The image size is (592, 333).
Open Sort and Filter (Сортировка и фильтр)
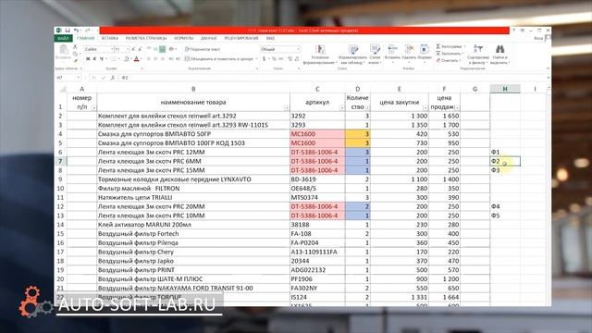click(x=478, y=54)
